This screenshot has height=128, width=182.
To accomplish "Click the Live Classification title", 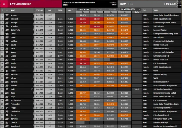I will pyautogui.click(x=21, y=4).
